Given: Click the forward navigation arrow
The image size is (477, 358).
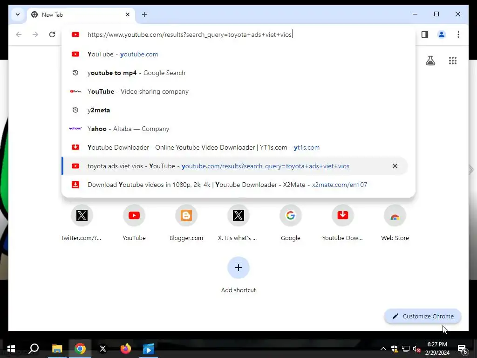Looking at the screenshot, I should pos(35,34).
